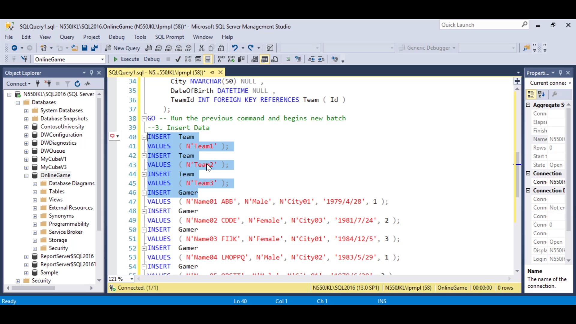Open a new DAX query window
The height and width of the screenshot is (324, 576).
(x=188, y=48)
